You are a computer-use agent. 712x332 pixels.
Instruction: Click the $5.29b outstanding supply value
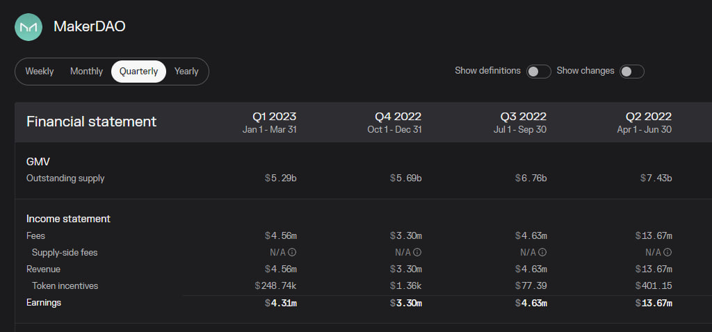pos(281,179)
